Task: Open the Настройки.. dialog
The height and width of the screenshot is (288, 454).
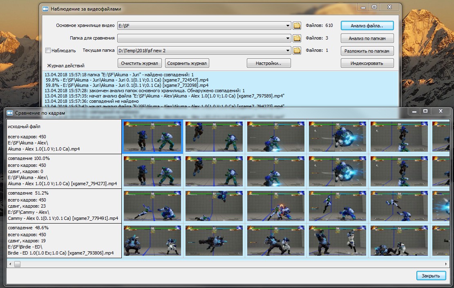Action: pos(268,63)
